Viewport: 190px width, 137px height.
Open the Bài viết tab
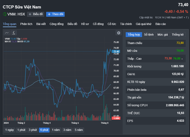point(41,24)
